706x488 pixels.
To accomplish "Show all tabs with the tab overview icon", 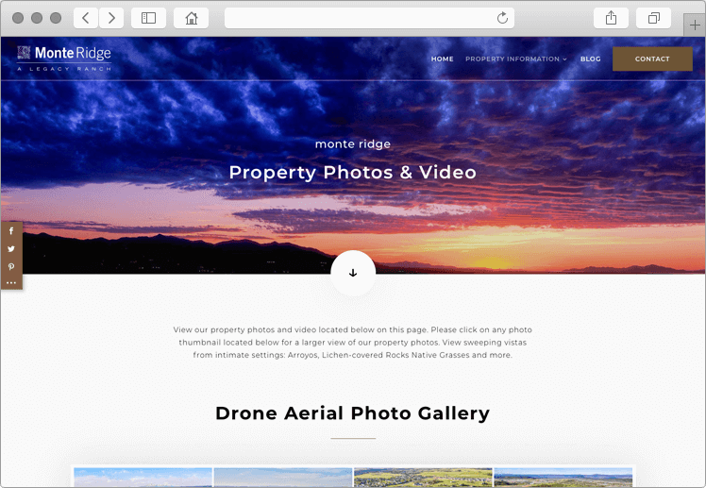I will 654,18.
